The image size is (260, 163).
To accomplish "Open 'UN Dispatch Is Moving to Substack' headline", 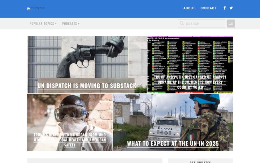I will pos(87,86).
